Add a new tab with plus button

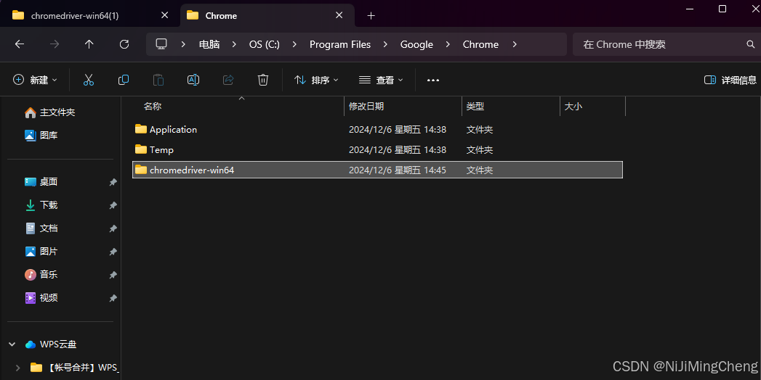371,15
